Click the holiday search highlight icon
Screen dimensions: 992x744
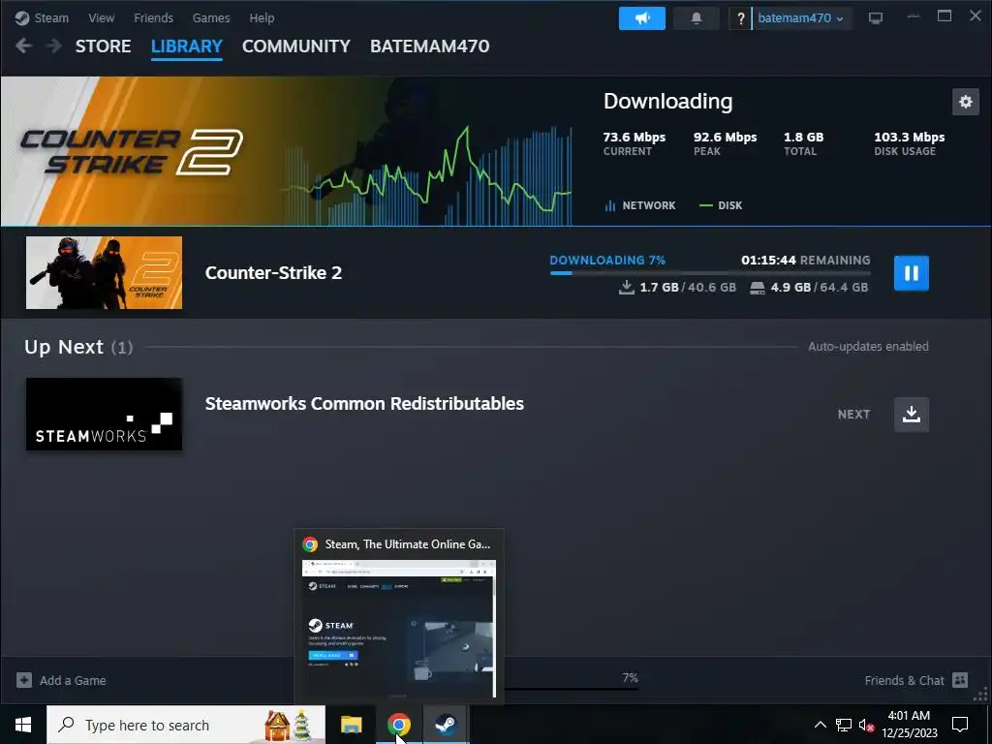(x=288, y=725)
